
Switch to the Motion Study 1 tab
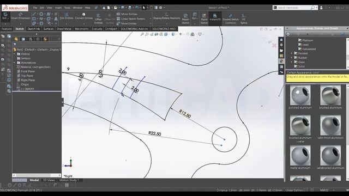pos(69,180)
